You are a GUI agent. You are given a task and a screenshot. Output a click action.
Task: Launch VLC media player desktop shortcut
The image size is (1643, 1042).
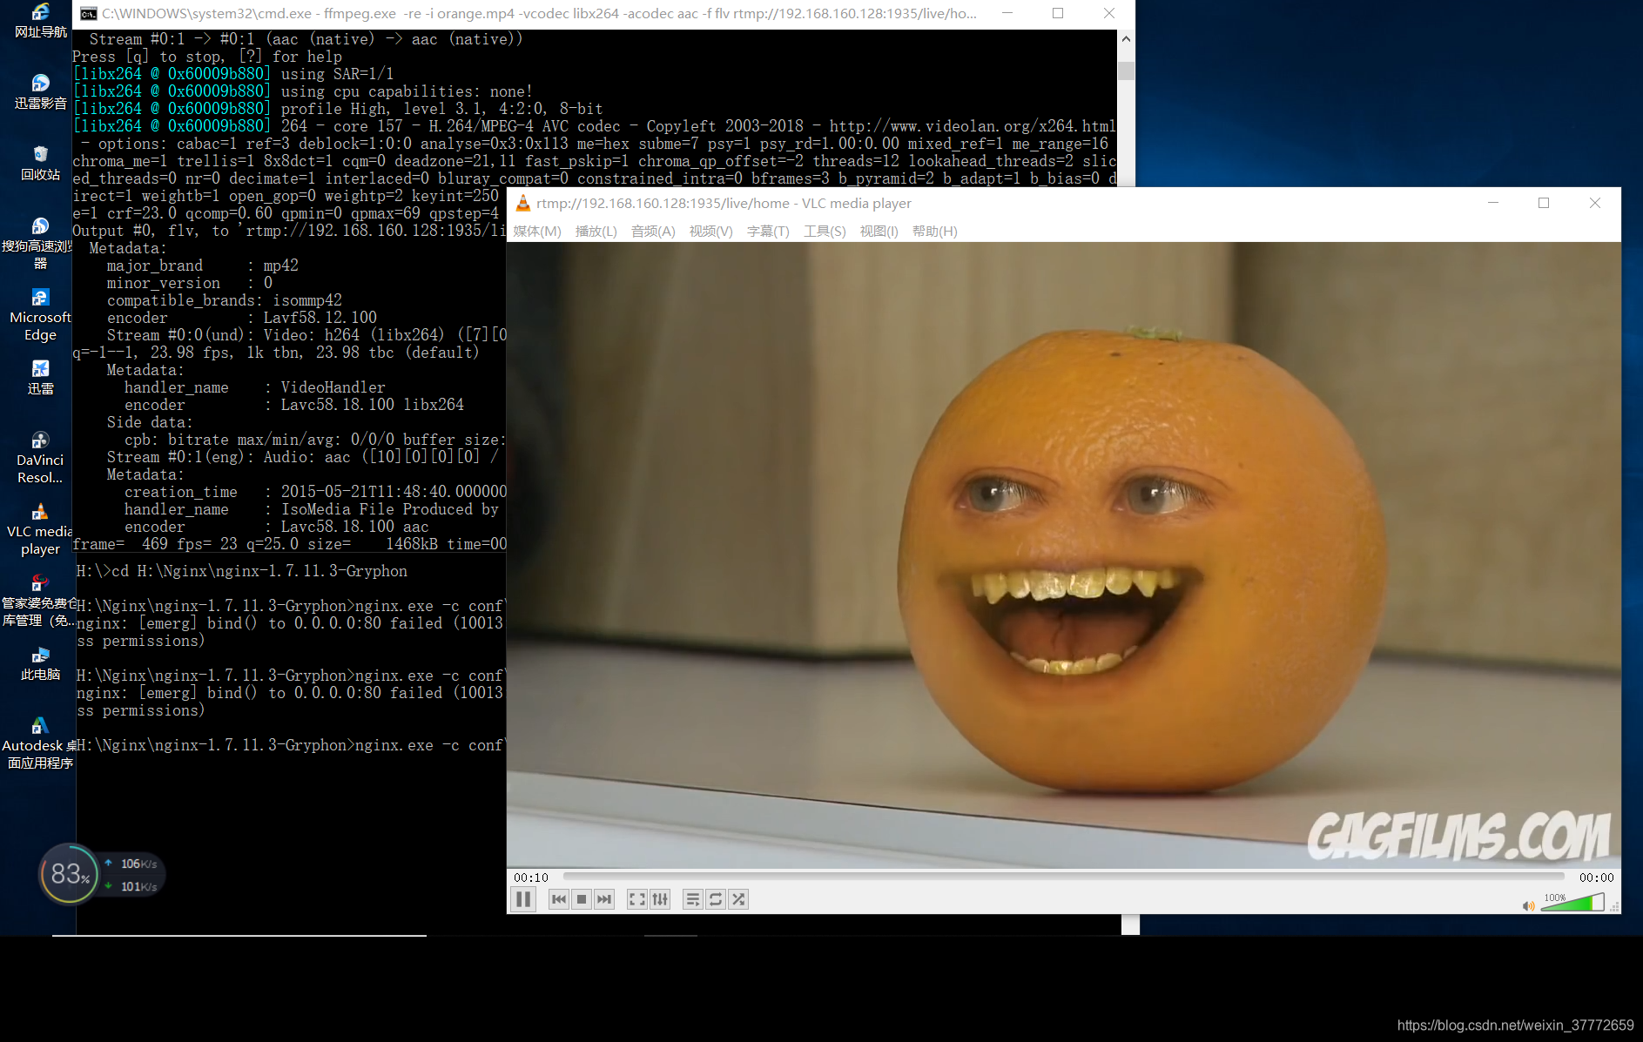click(x=40, y=529)
